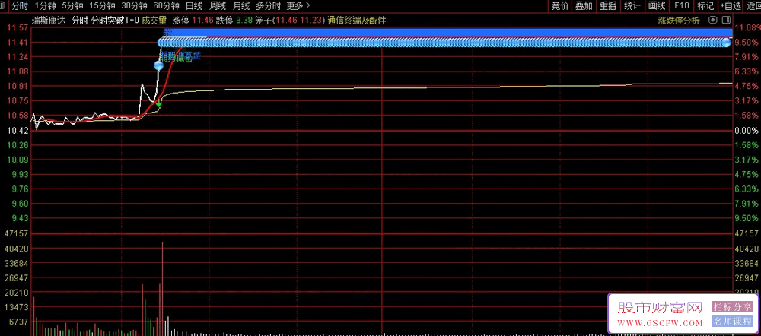Click the 10.42 previous close axis label

pyautogui.click(x=17, y=131)
